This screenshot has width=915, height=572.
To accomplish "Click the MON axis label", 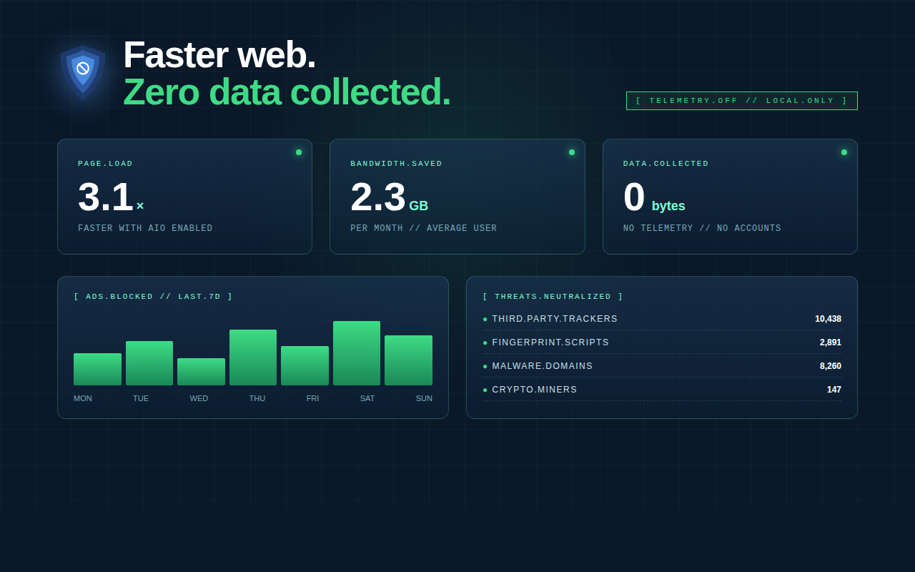I will 83,398.
